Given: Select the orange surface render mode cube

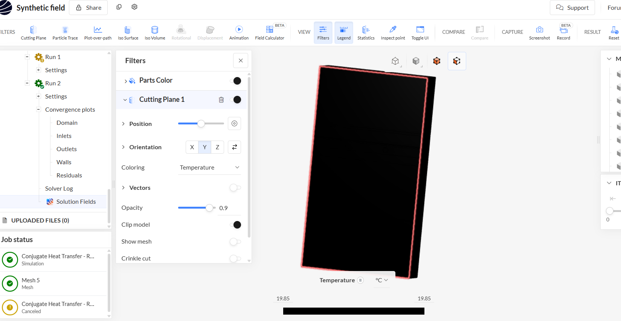Looking at the screenshot, I should point(437,61).
